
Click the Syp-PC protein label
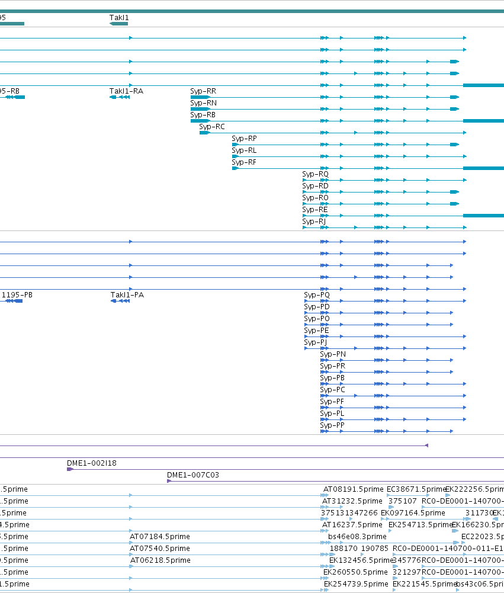tap(332, 390)
